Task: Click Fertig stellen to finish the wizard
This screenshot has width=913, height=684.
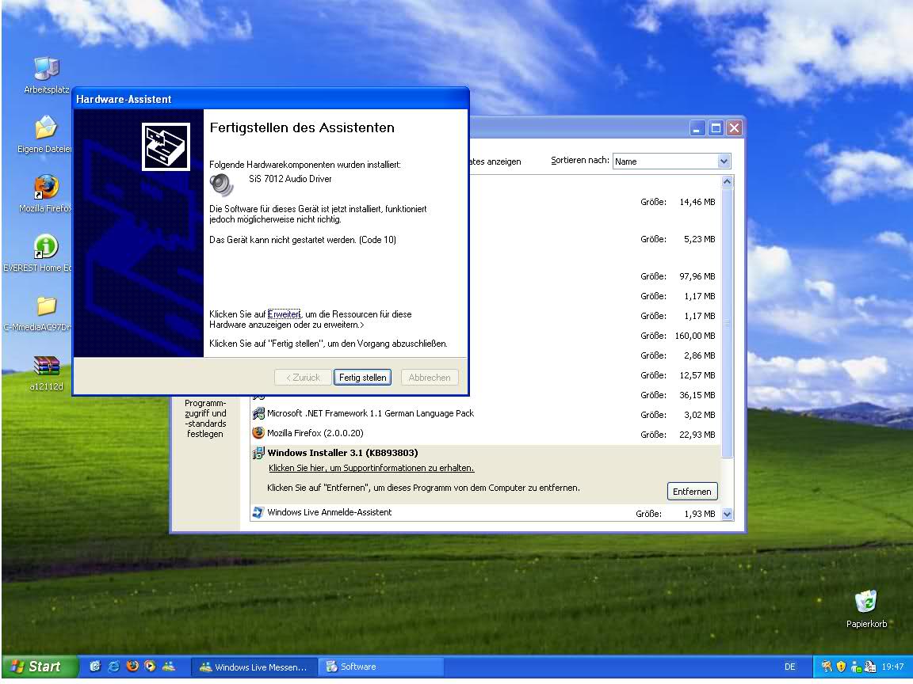Action: [x=362, y=378]
